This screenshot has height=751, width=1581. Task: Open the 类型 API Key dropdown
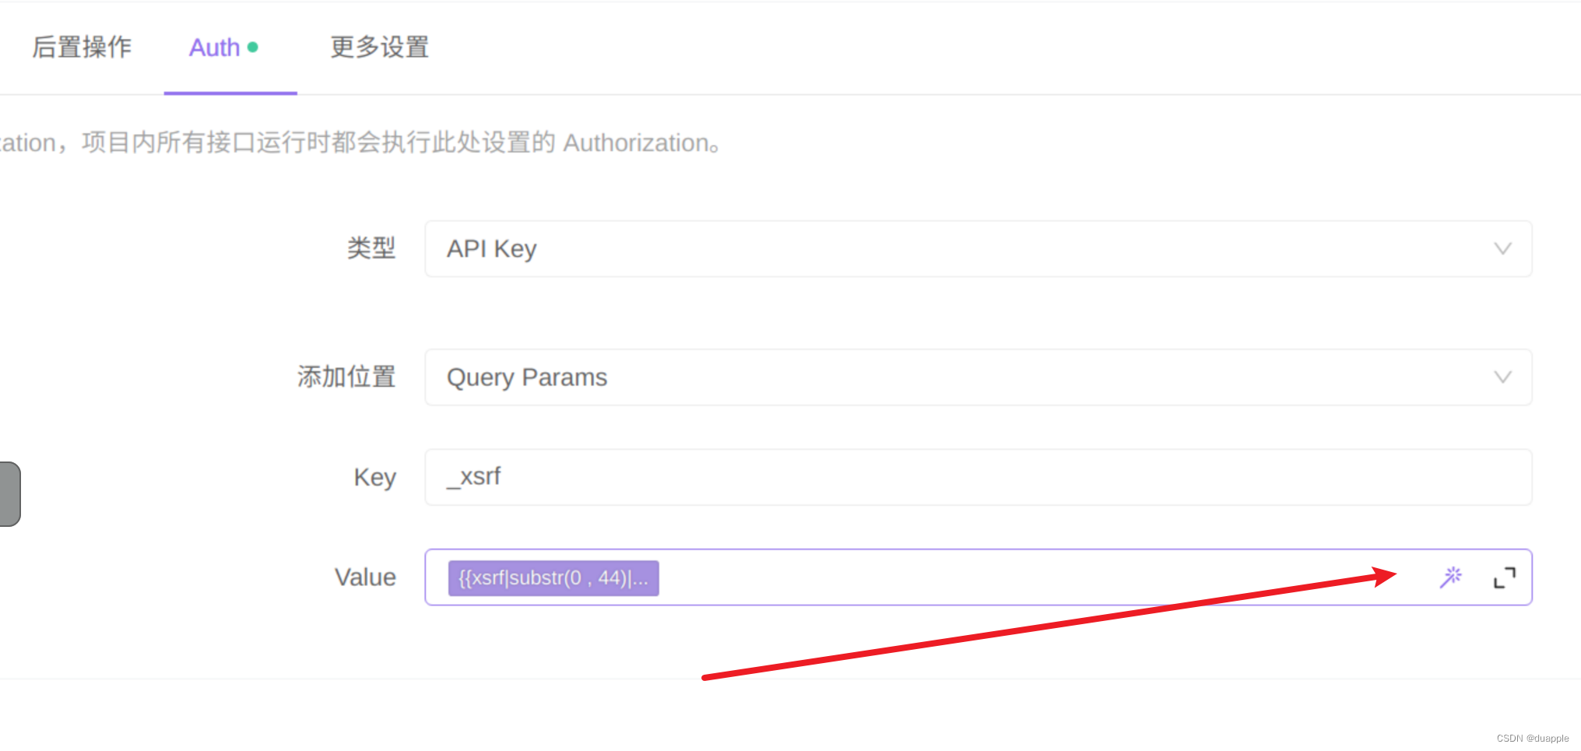coord(978,249)
